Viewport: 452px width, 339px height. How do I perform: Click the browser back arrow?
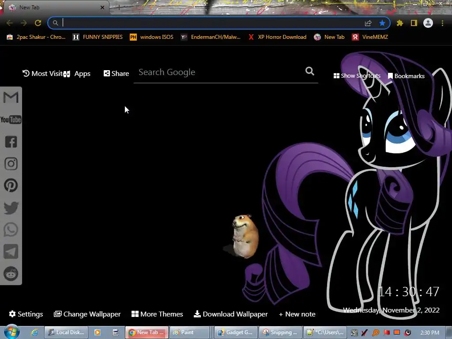[x=10, y=23]
